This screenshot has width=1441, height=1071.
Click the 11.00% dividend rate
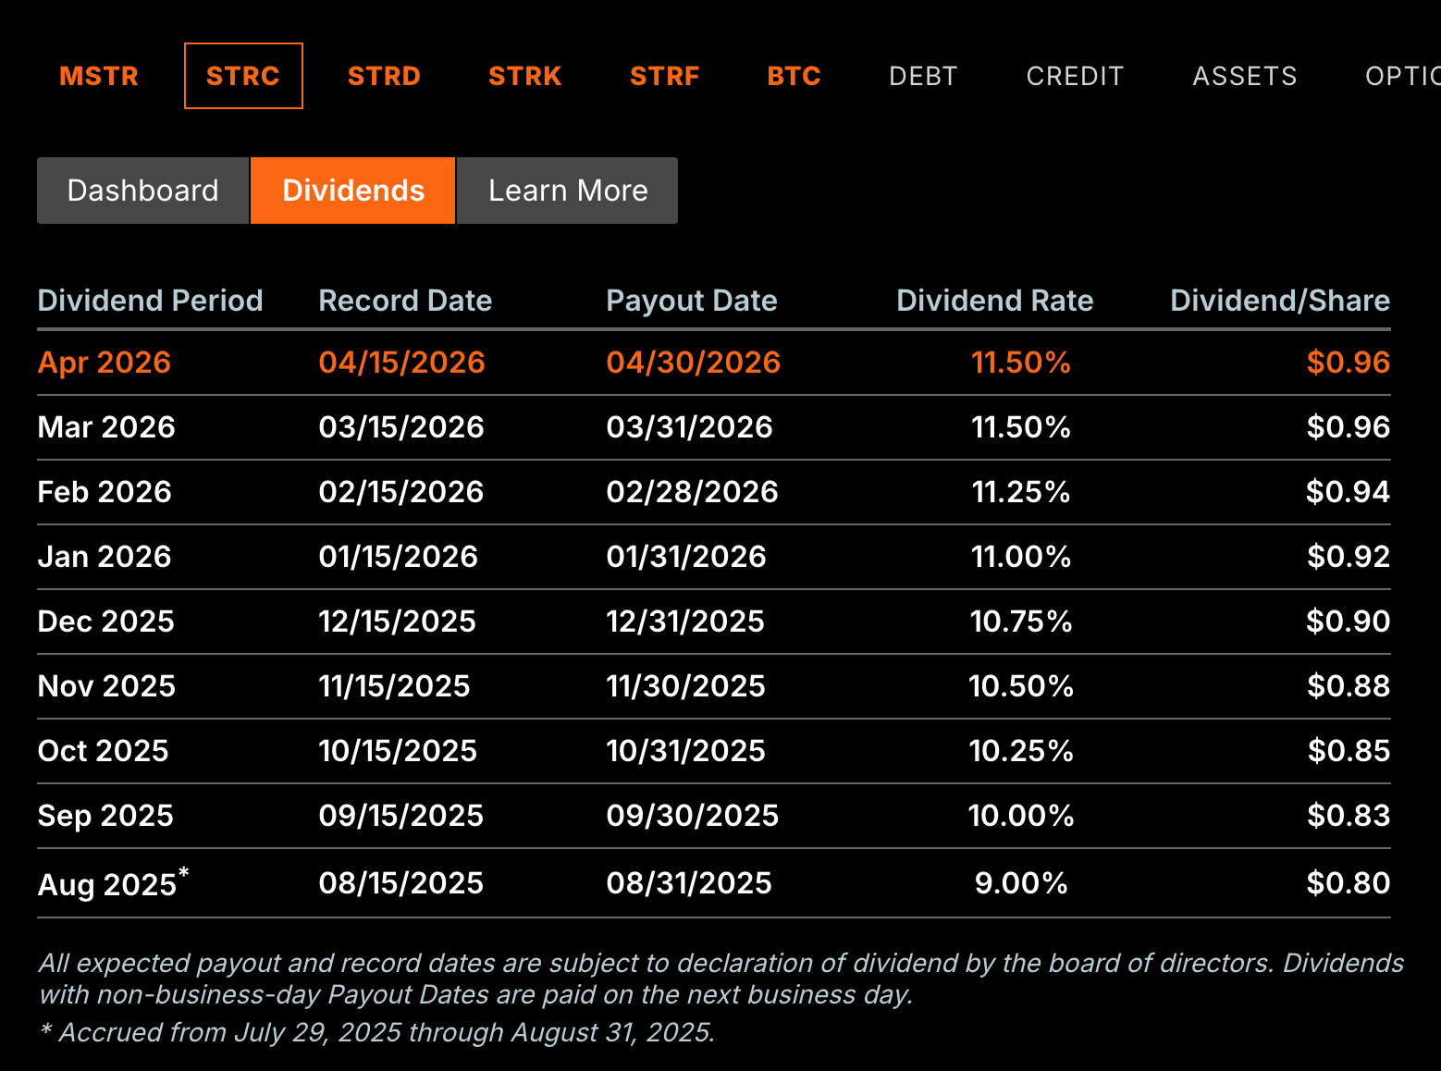coord(1021,557)
